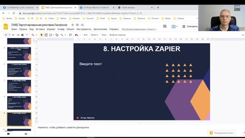The height and width of the screenshot is (138, 245).
Task: Open the Файл menu
Action: coord(14,29)
